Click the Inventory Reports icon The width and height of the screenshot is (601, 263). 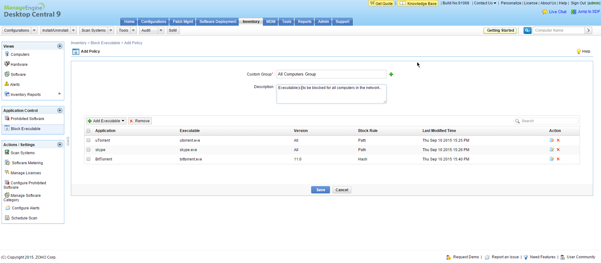point(7,94)
